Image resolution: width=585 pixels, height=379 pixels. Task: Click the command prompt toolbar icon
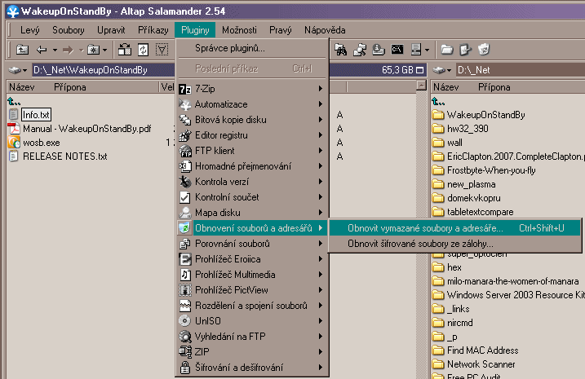point(397,50)
